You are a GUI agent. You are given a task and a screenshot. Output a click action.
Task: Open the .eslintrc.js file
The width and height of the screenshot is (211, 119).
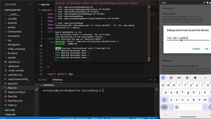click(x=14, y=62)
